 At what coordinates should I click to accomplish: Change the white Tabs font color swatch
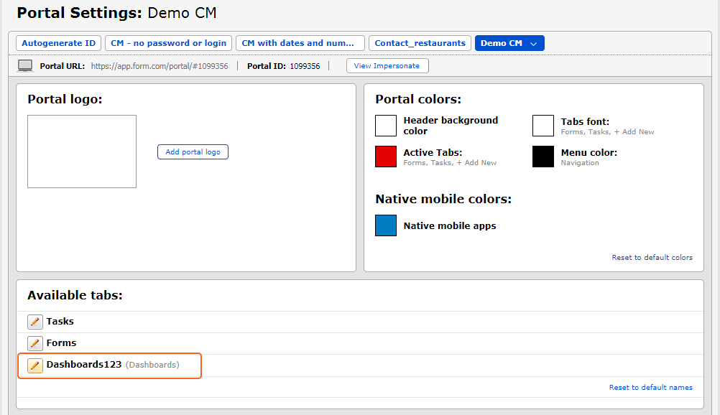tap(543, 126)
